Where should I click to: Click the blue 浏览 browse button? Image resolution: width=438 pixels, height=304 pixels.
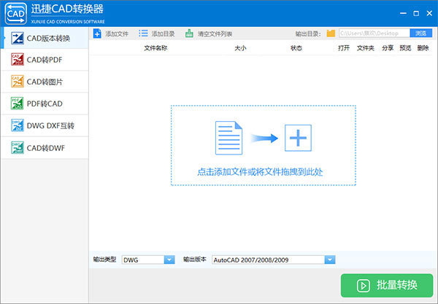(421, 34)
